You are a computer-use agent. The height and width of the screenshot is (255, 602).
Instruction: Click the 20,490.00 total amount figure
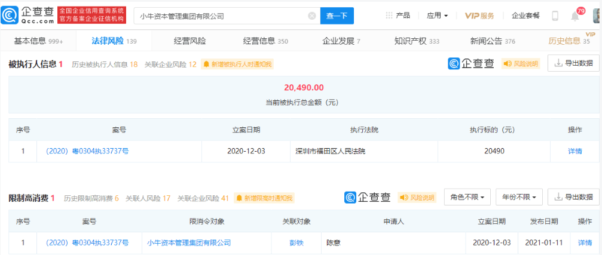click(x=304, y=87)
